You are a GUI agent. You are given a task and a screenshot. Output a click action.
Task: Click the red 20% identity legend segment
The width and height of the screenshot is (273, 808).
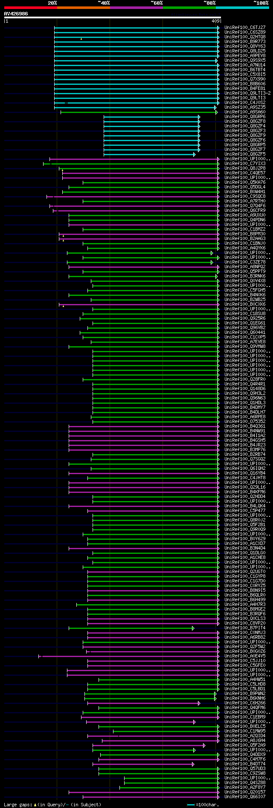point(31,8)
